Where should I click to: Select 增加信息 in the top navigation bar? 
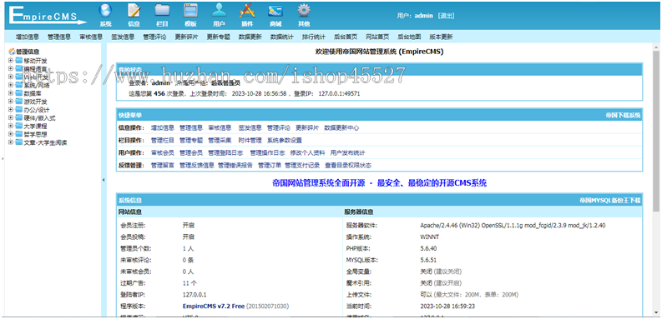click(28, 37)
